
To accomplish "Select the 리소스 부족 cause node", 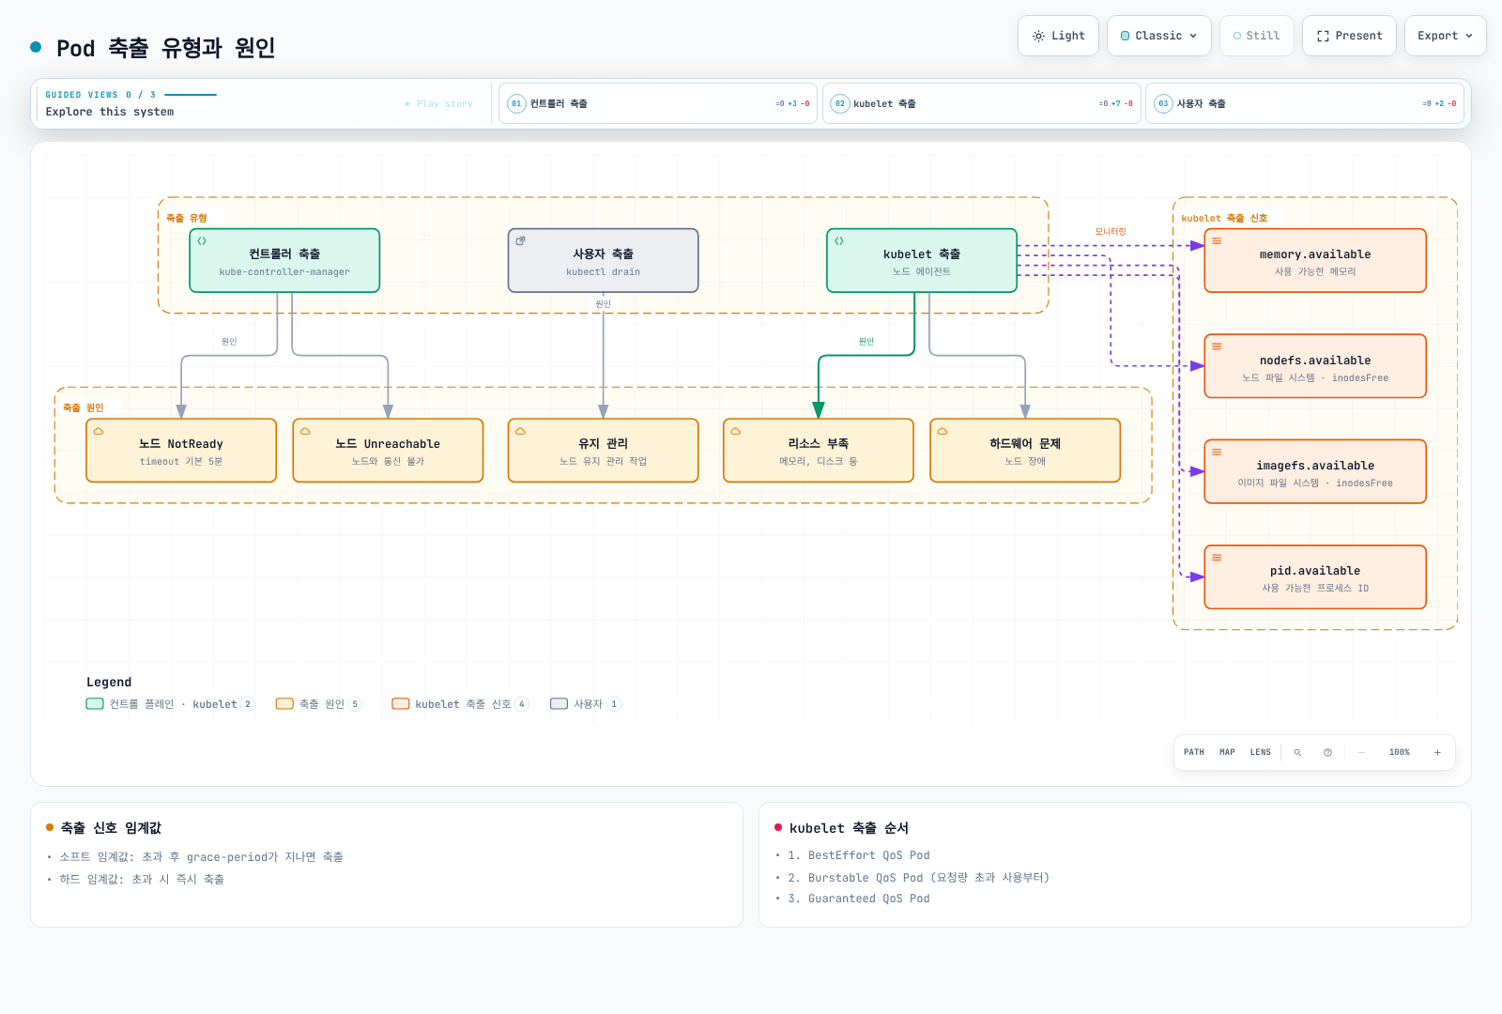I will (x=819, y=451).
